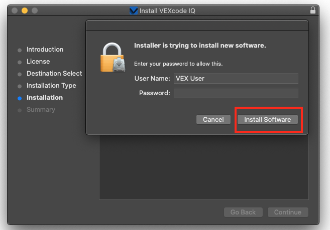Cancel the password authentication dialog
The width and height of the screenshot is (330, 230).
pyautogui.click(x=213, y=120)
